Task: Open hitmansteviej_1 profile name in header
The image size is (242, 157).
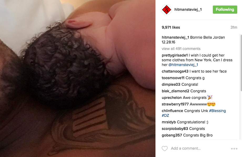Action: point(188,9)
